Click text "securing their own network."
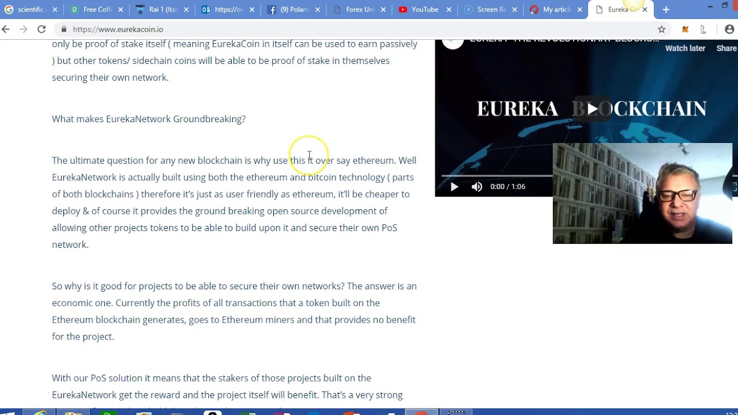Viewport: 738px width, 415px height. [x=110, y=77]
